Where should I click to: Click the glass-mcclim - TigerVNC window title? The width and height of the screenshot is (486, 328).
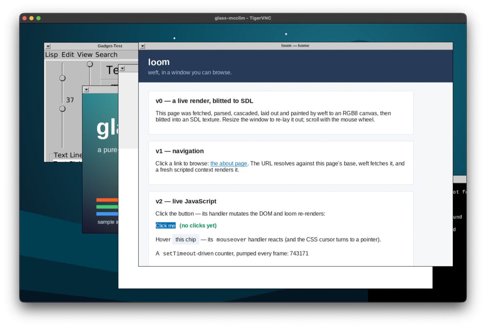click(243, 18)
